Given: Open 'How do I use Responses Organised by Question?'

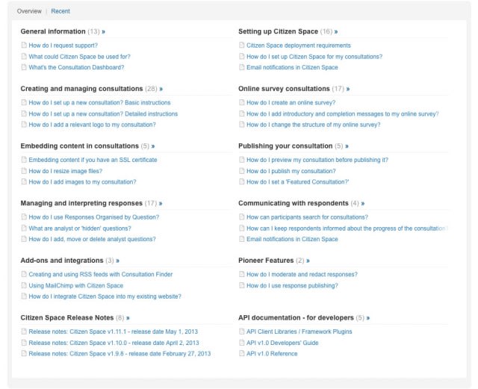Looking at the screenshot, I should click(x=94, y=217).
